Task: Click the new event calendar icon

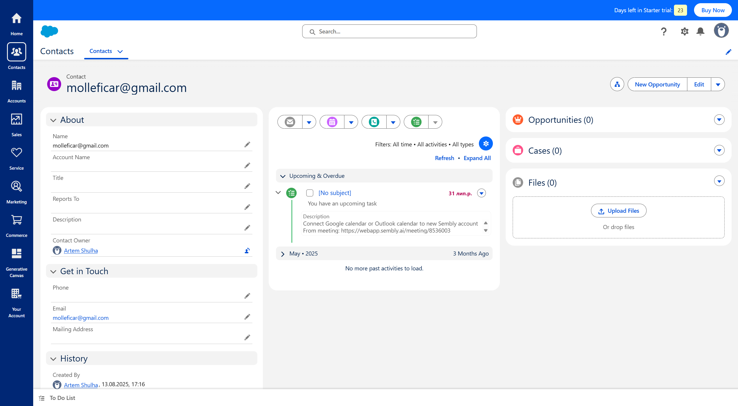Action: (332, 122)
